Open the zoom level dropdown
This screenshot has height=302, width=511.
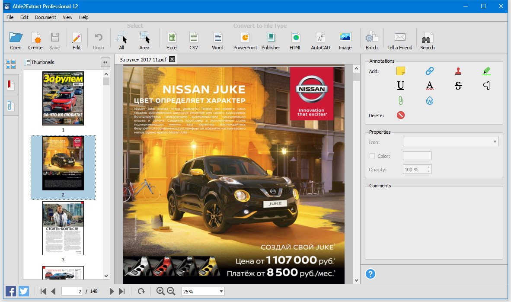(x=221, y=292)
